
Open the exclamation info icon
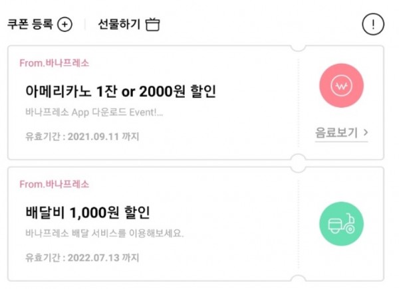click(x=373, y=25)
